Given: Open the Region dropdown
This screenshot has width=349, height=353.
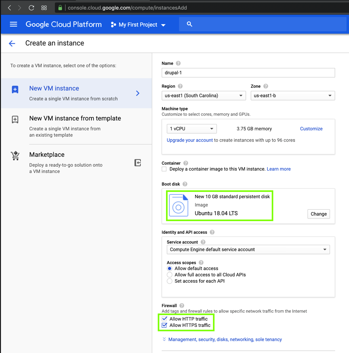Looking at the screenshot, I should click(203, 96).
